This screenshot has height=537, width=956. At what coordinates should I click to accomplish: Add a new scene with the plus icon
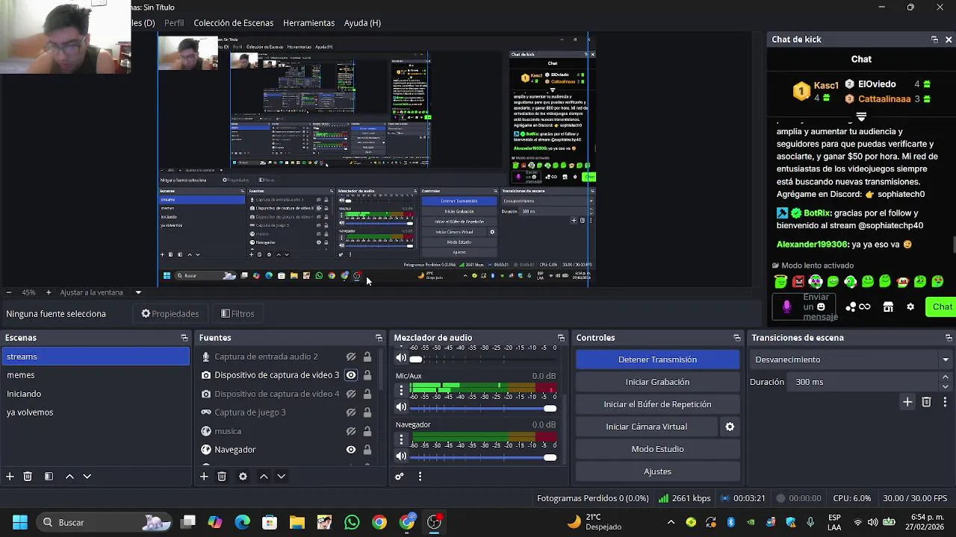[10, 477]
